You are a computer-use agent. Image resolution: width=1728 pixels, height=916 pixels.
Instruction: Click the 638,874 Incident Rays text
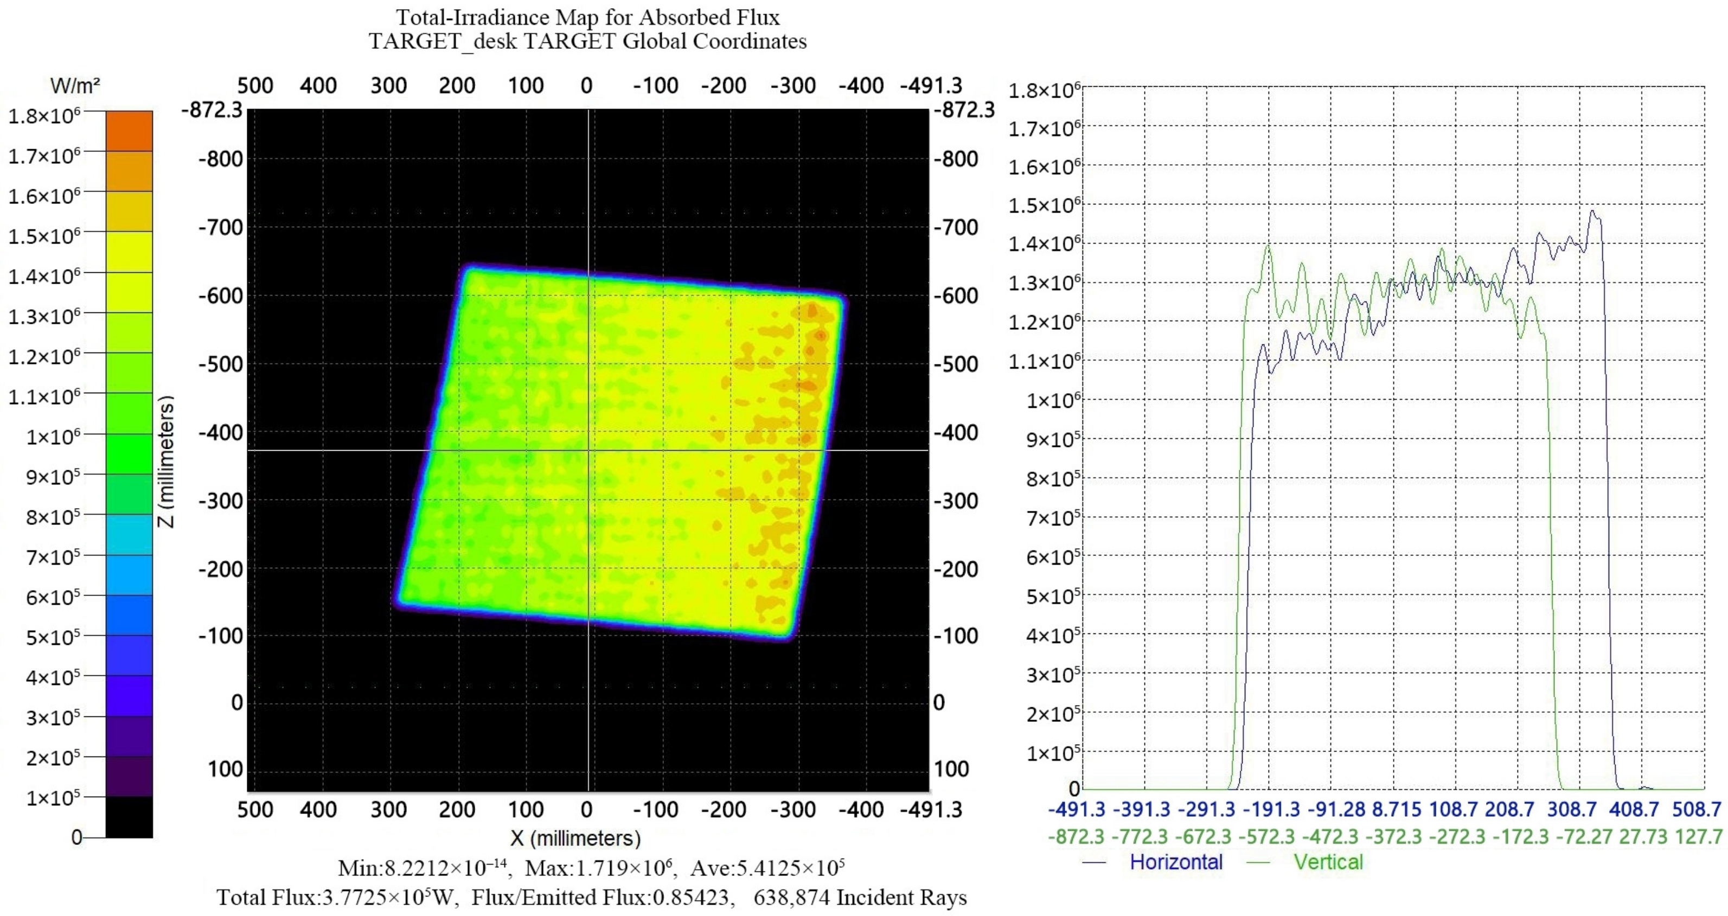(860, 897)
